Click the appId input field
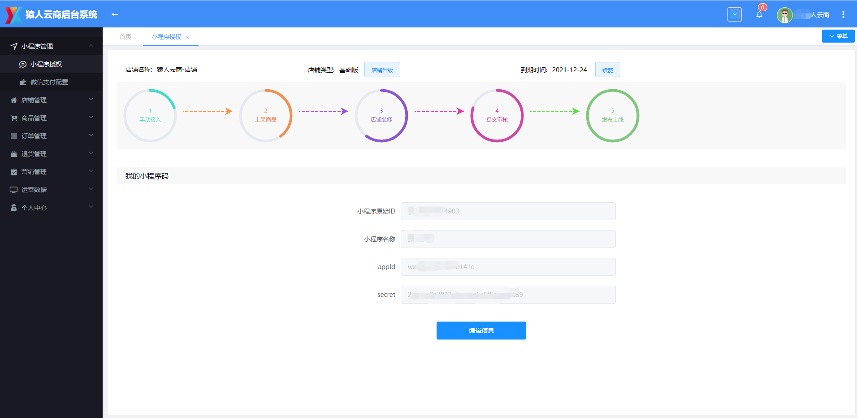 pos(508,267)
